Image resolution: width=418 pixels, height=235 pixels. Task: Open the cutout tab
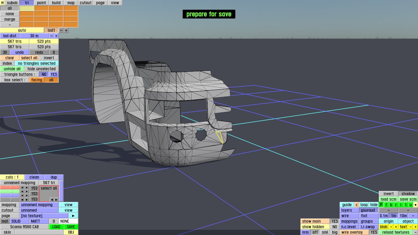click(x=86, y=3)
